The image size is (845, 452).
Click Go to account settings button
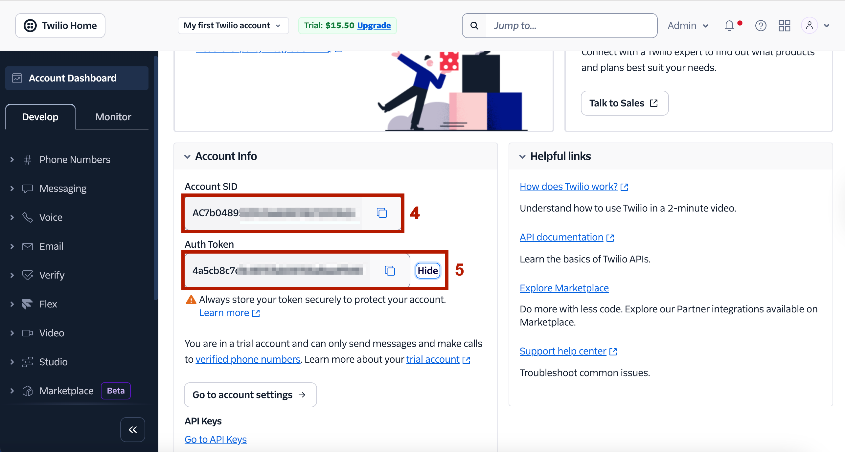point(250,395)
